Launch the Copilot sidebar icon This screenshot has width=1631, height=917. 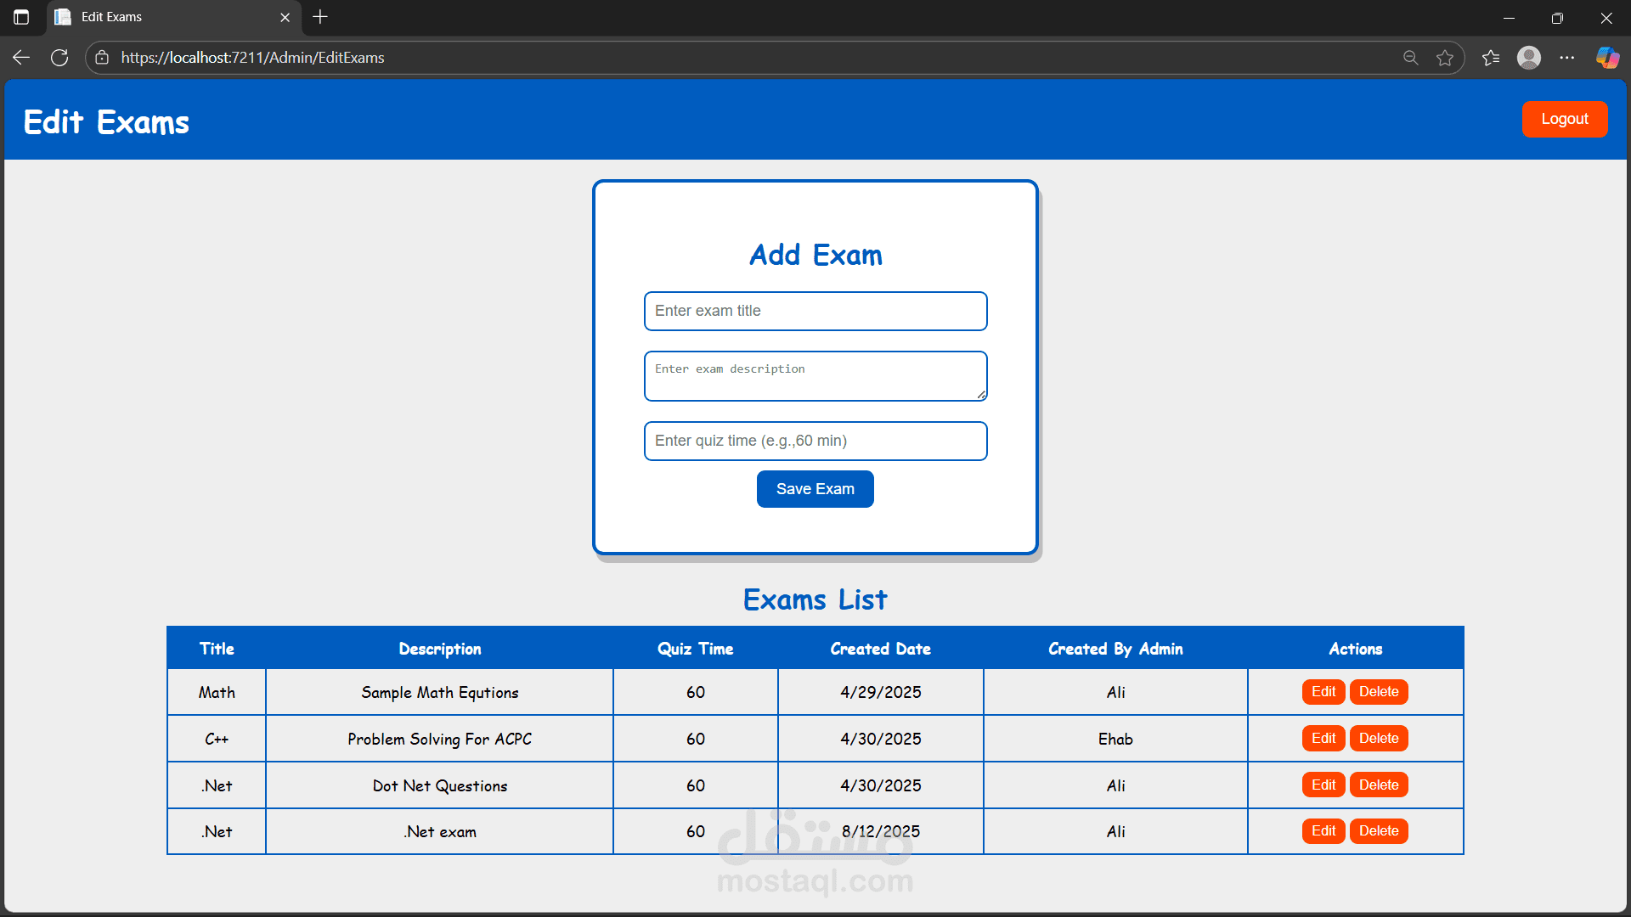point(1607,58)
